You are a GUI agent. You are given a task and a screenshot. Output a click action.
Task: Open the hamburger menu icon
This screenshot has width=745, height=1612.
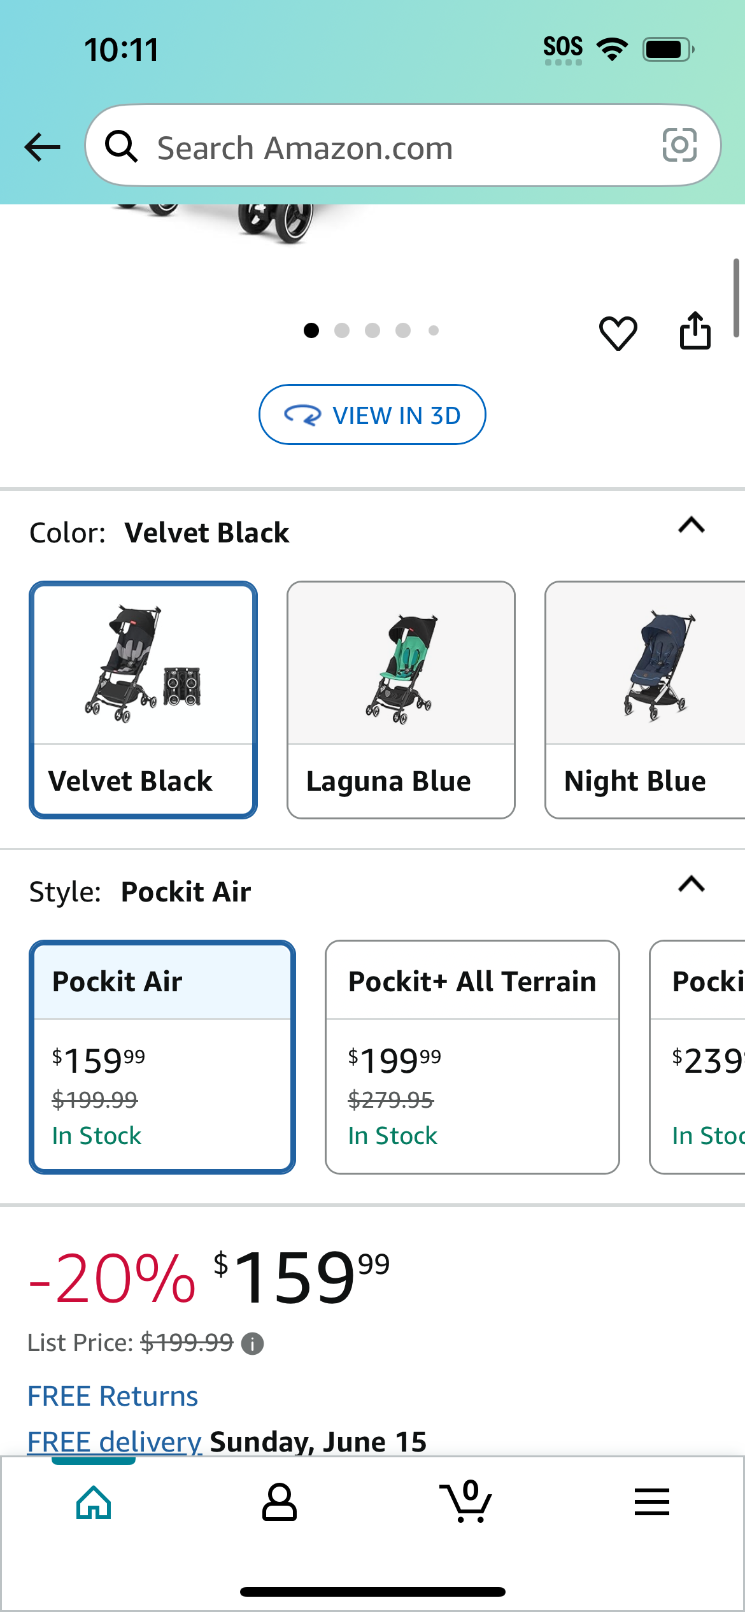pyautogui.click(x=652, y=1502)
